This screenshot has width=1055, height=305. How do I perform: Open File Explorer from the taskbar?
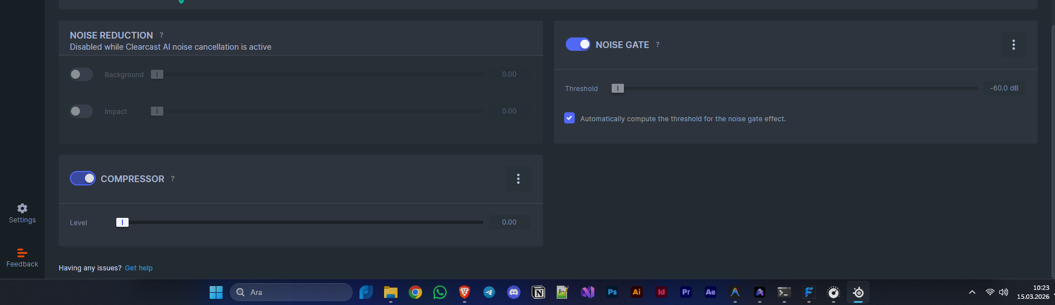click(x=391, y=292)
